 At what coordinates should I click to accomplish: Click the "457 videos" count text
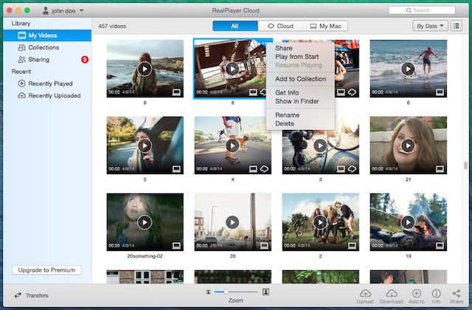tap(112, 27)
